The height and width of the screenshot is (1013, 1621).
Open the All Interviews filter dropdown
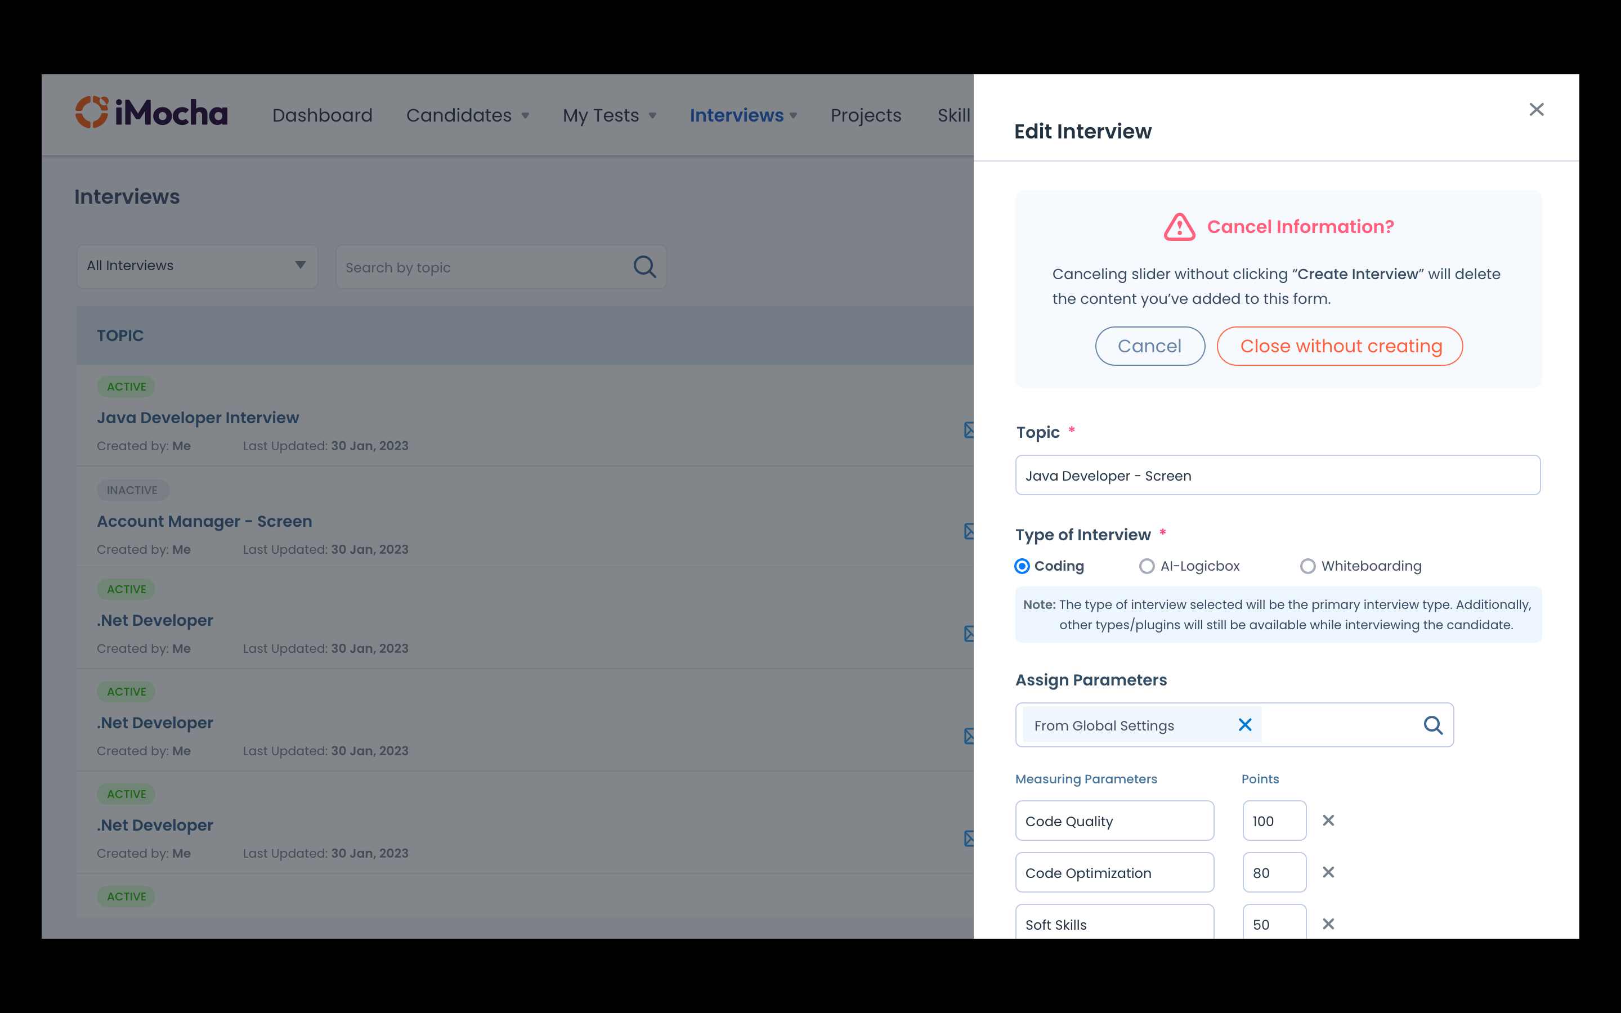tap(197, 266)
